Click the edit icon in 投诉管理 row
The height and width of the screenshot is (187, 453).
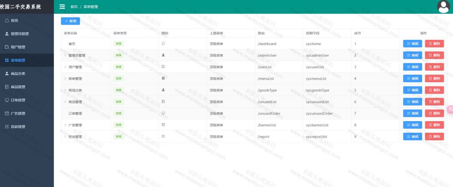[x=163, y=136]
